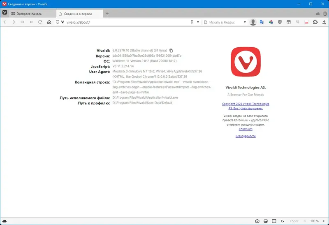The width and height of the screenshot is (329, 225).
Task: Open bookmark dropdown arrow in address bar
Action: [198, 22]
